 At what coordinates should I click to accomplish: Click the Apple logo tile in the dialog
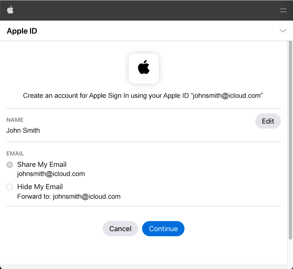point(144,69)
